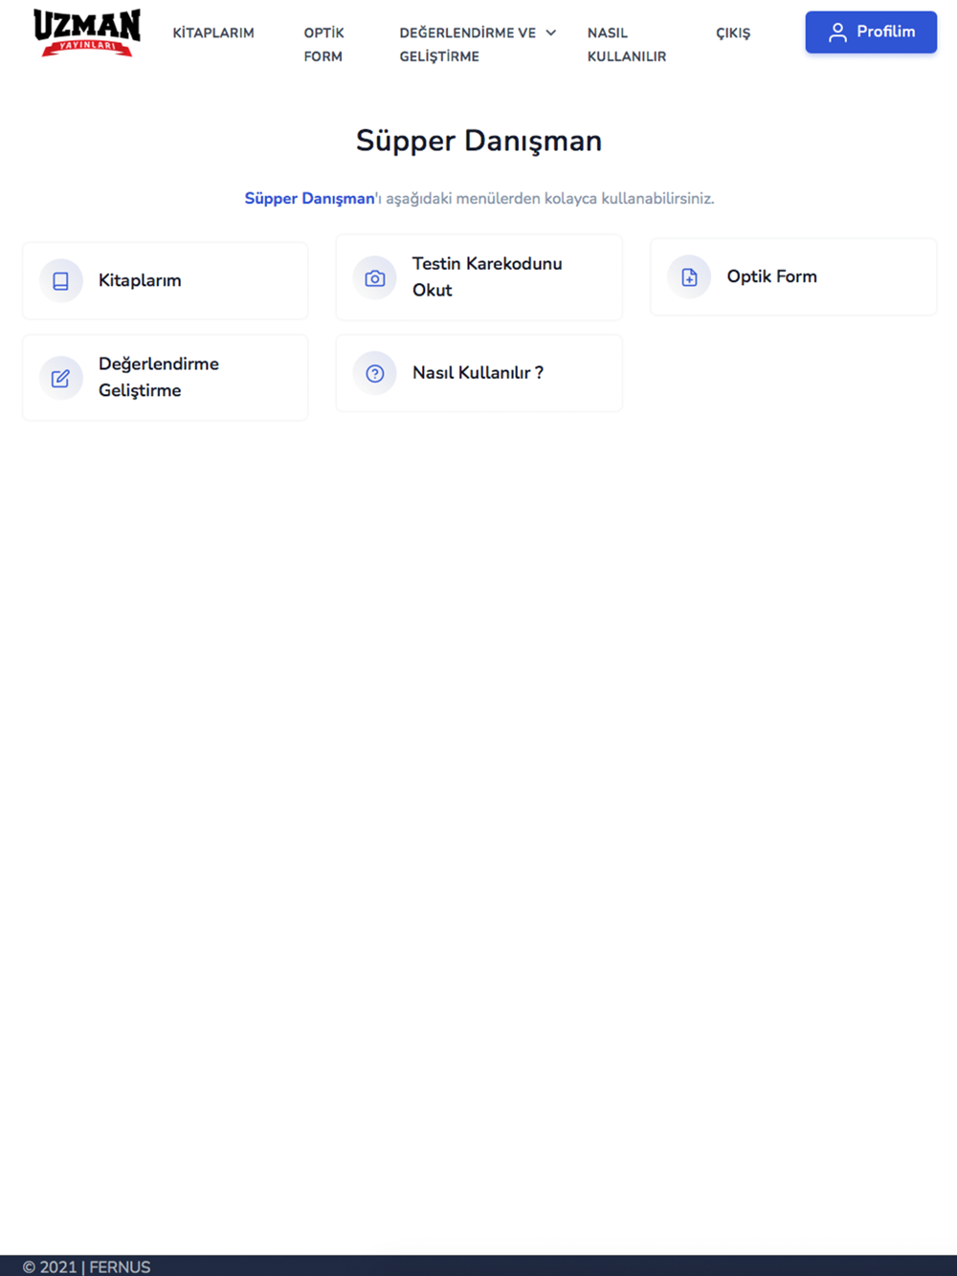Click the © 2021 | FERNUS footer text
Screen dimensions: 957x1276
coord(86,1266)
